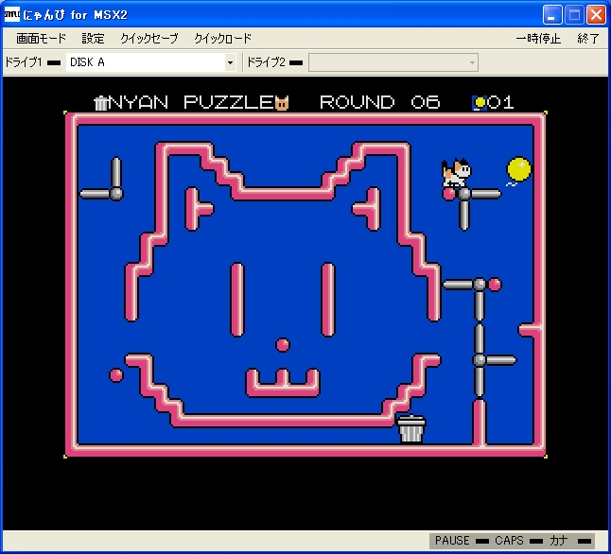This screenshot has width=611, height=554.
Task: Click the cat face's mouth shape
Action: tap(283, 383)
